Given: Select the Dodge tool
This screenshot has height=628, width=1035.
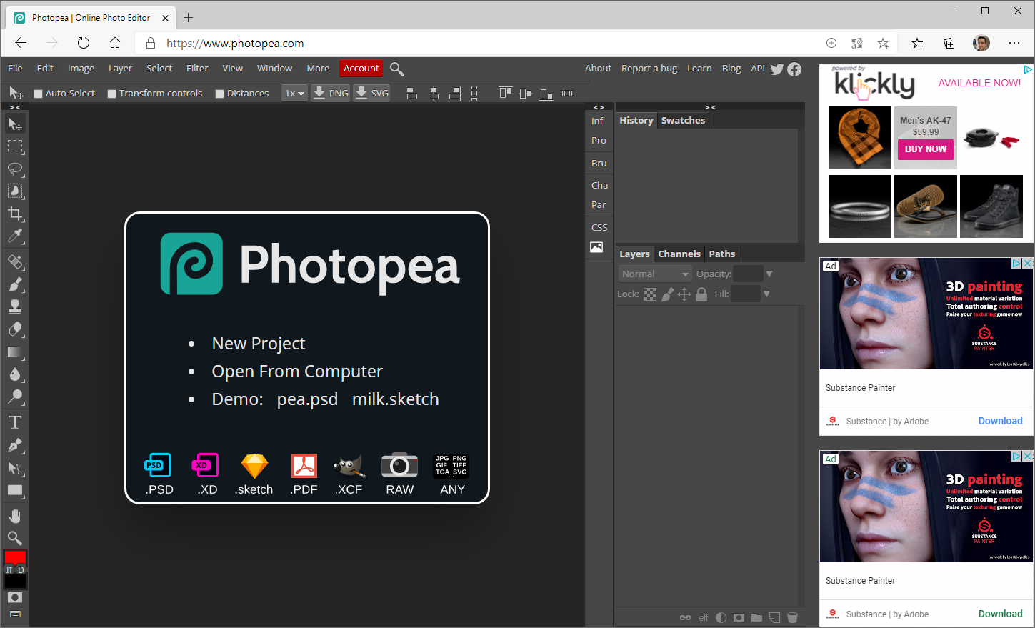Looking at the screenshot, I should coord(15,397).
